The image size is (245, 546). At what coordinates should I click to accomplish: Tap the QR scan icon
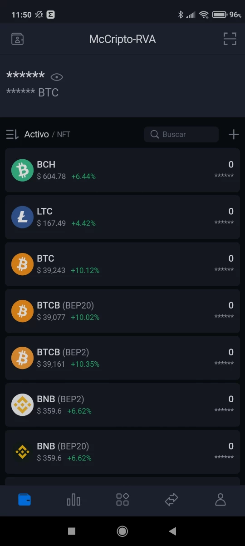(x=230, y=39)
